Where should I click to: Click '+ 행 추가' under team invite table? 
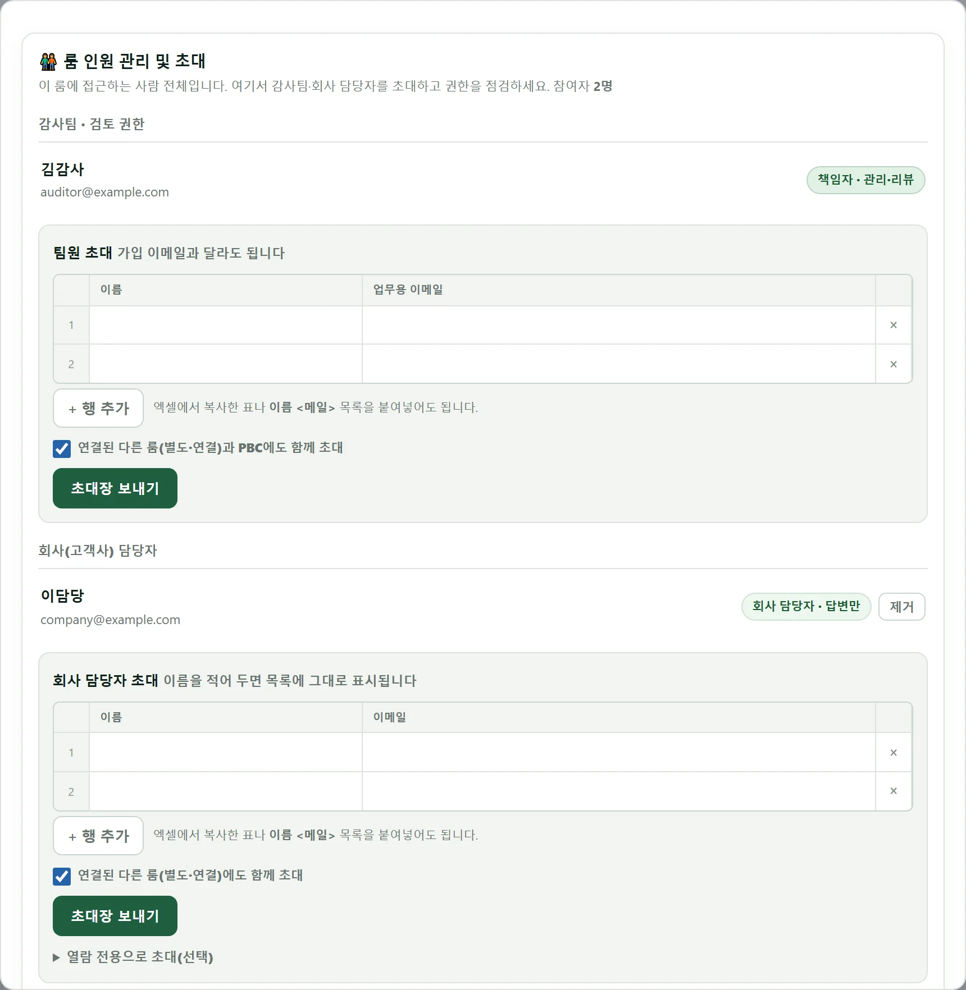[x=98, y=408]
